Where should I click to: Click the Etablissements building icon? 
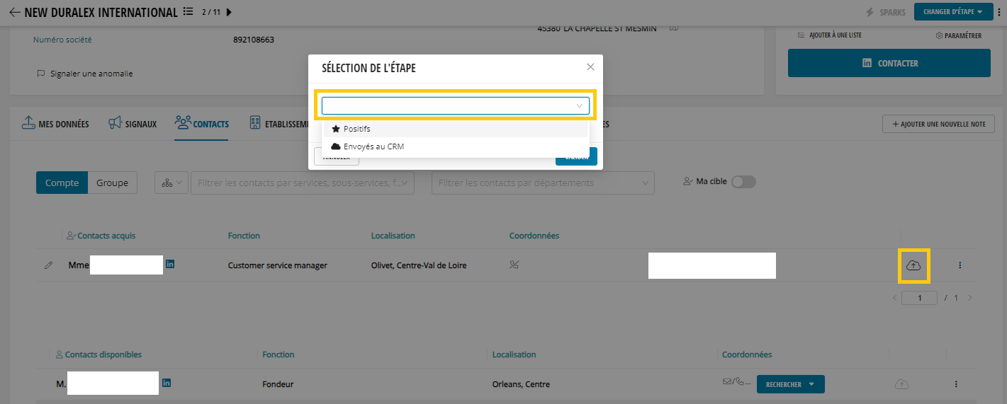(x=255, y=123)
